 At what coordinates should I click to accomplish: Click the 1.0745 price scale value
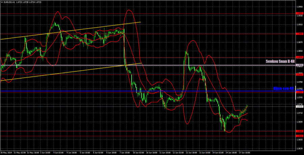tap(299, 97)
